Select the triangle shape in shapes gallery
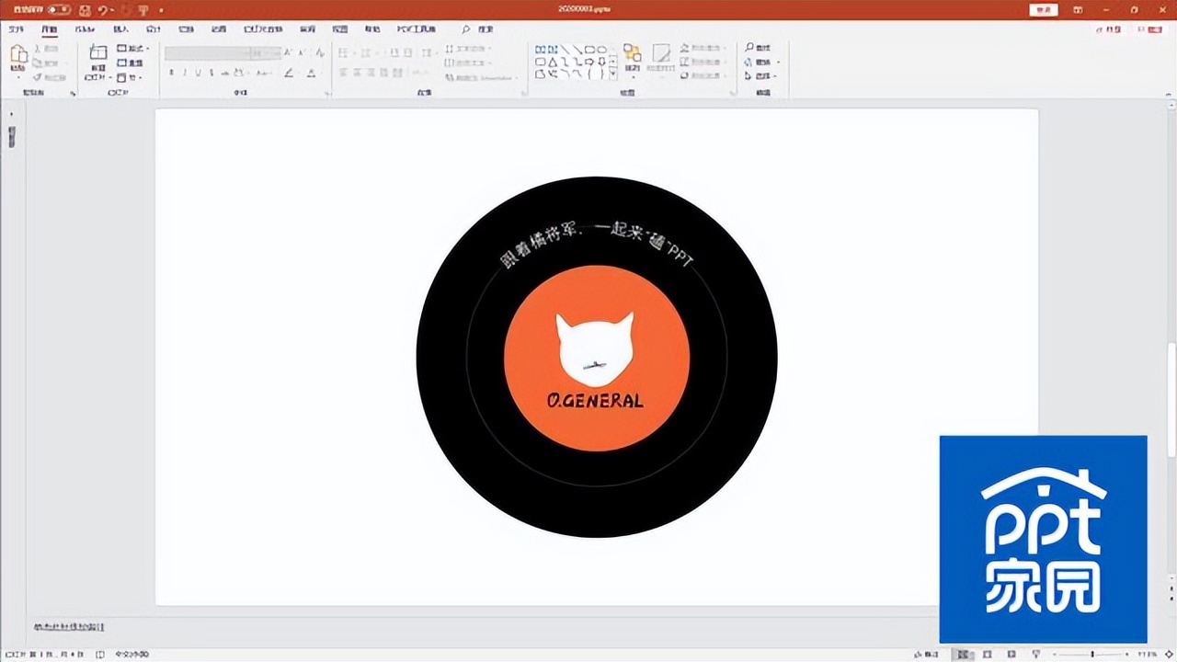The width and height of the screenshot is (1177, 662). point(553,63)
